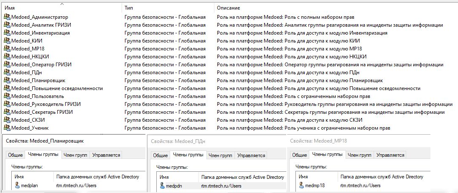
Task: Click the group icon beside Medoed_Руководитель ГРИЗИ
Action: (x=7, y=104)
